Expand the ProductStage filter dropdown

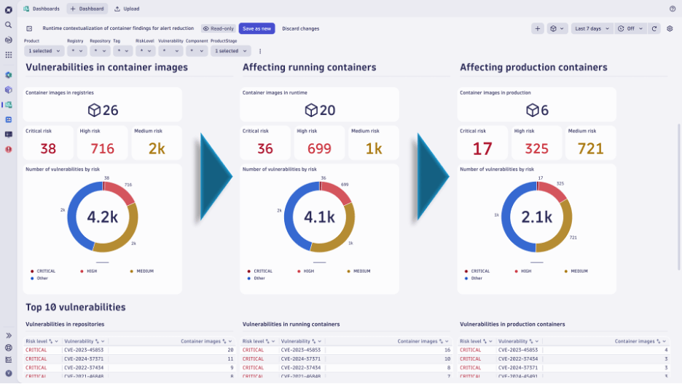point(230,51)
